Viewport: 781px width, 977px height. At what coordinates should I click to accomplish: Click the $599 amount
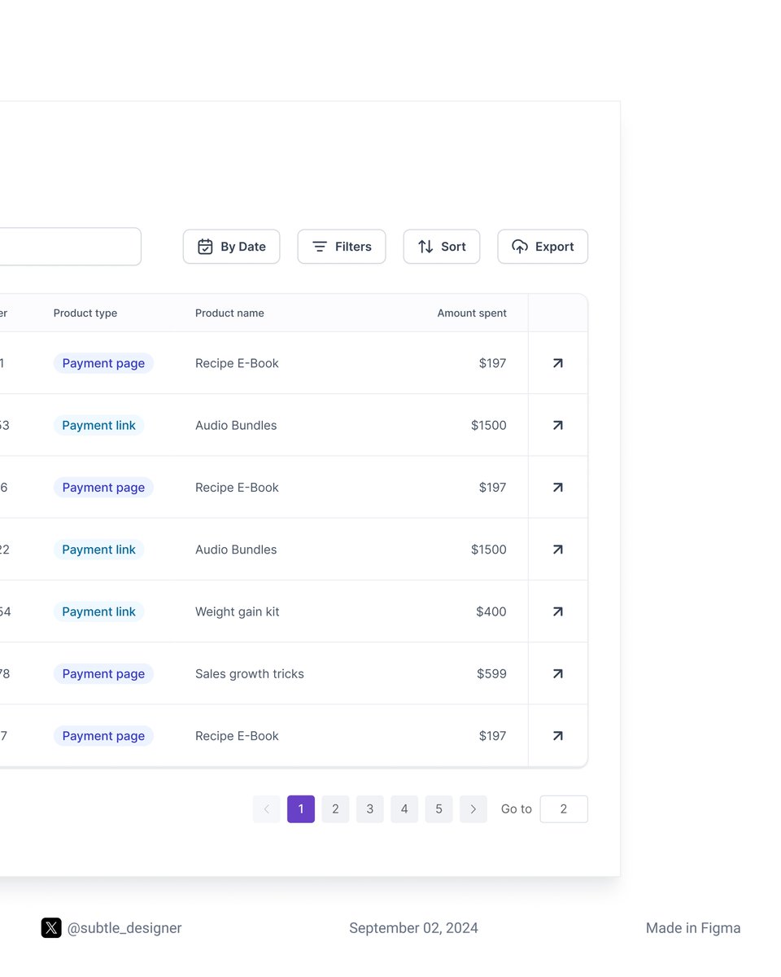point(491,673)
